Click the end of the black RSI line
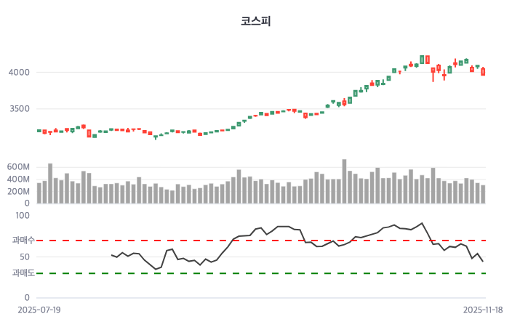This screenshot has height=327, width=512. pyautogui.click(x=483, y=261)
